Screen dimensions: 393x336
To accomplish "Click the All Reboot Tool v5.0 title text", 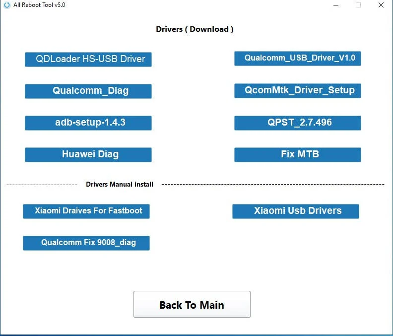I will [39, 5].
